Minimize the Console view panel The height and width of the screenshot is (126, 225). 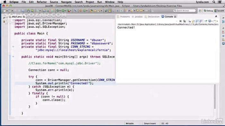coord(216,16)
